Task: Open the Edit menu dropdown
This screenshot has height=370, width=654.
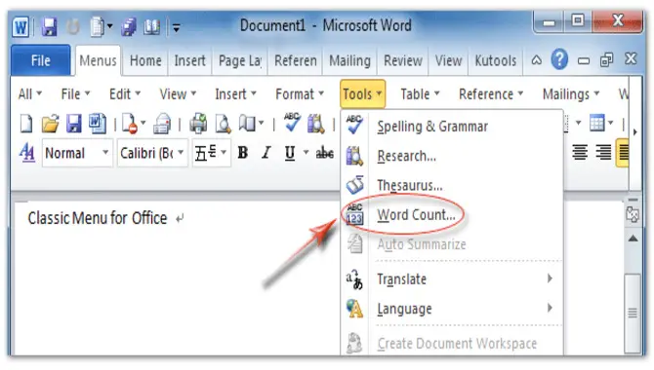Action: click(x=125, y=94)
